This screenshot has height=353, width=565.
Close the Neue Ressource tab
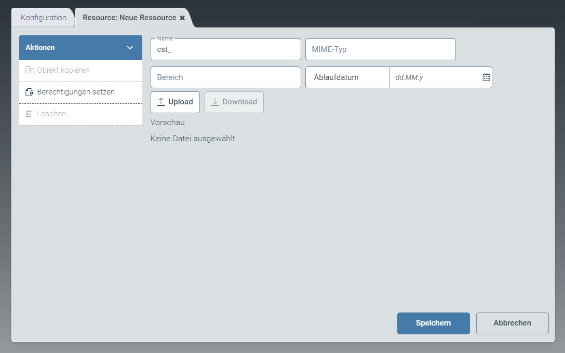point(182,18)
